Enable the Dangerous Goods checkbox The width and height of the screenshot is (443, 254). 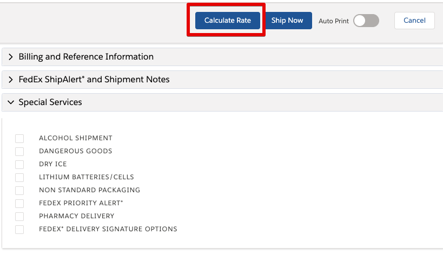(19, 152)
